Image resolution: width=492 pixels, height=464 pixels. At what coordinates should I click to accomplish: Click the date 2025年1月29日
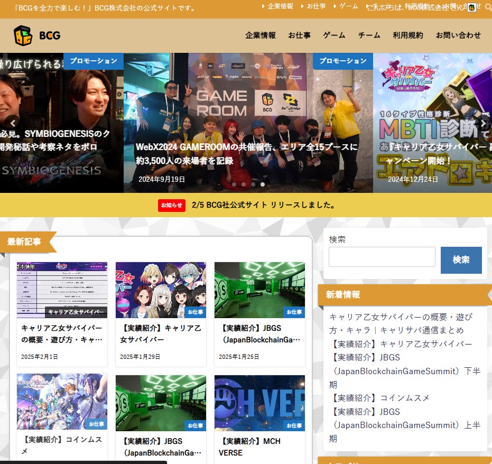(140, 357)
